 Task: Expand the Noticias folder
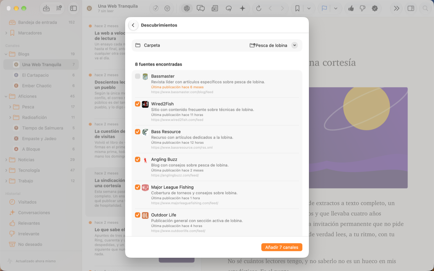(x=6, y=160)
